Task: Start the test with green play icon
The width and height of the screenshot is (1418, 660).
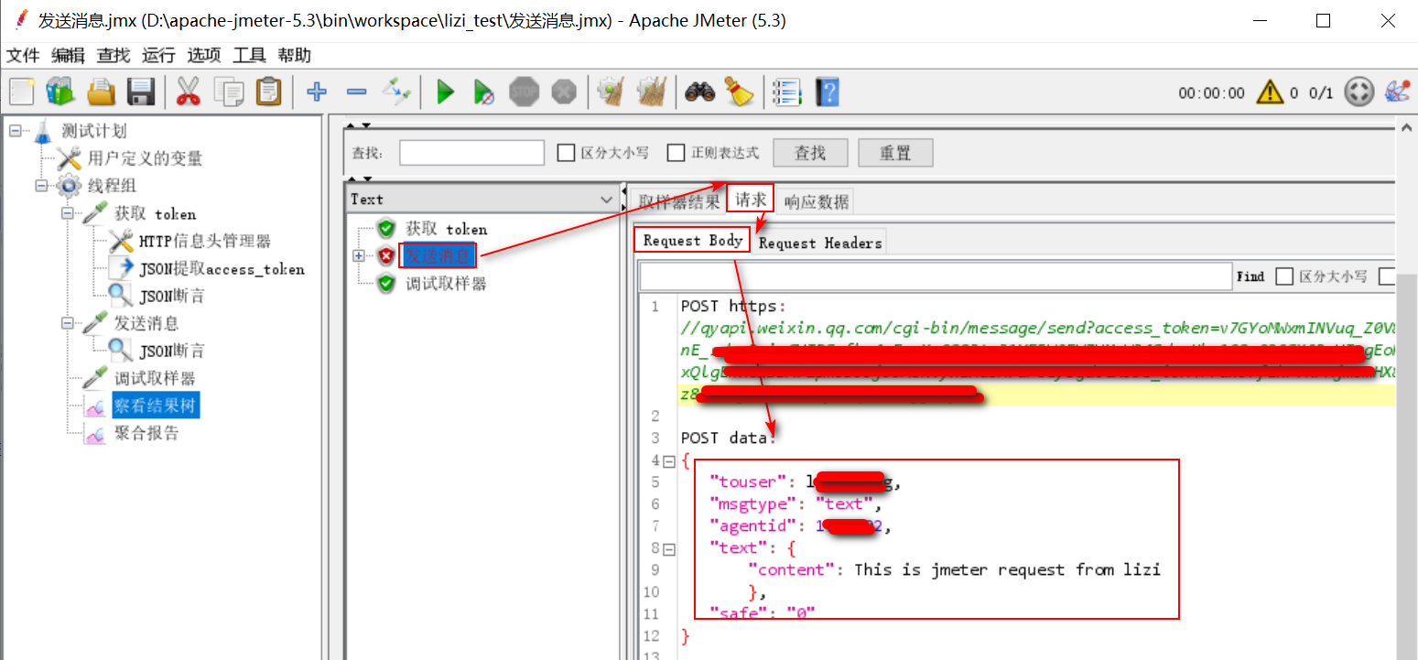Action: pyautogui.click(x=446, y=92)
